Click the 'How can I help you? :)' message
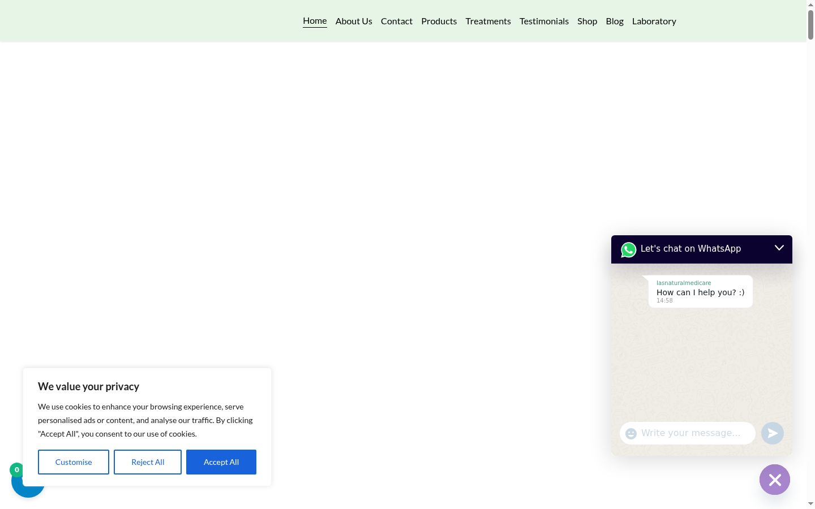The image size is (815, 509). [701, 292]
